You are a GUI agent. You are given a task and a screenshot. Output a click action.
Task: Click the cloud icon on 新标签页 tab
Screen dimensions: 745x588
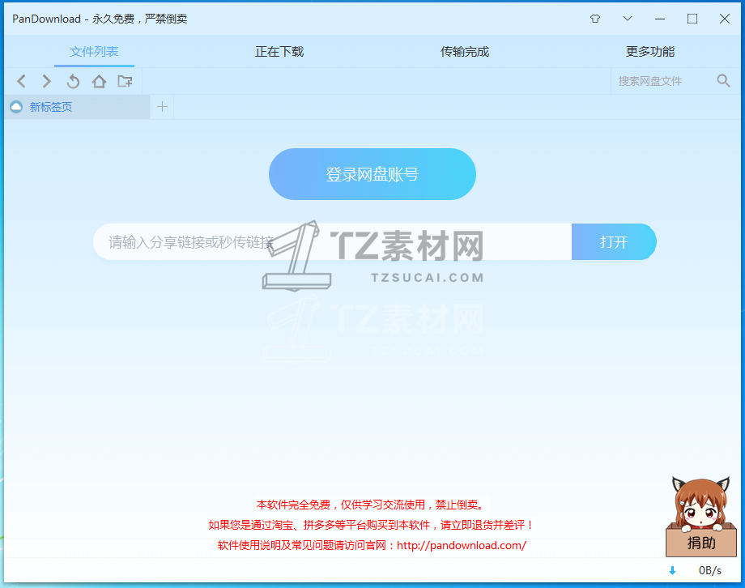click(16, 107)
